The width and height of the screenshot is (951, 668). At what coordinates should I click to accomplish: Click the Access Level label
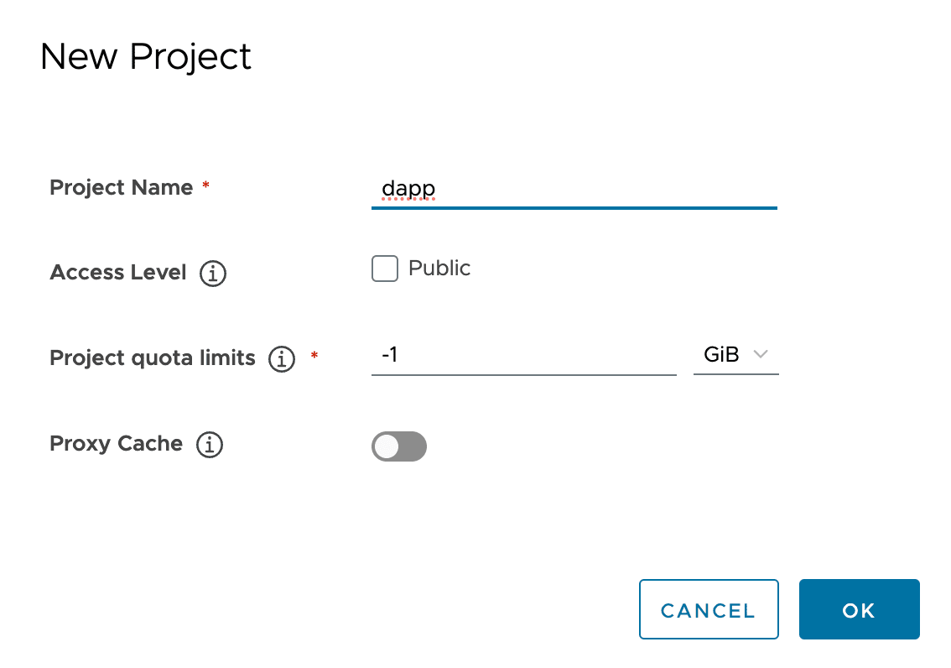coord(118,273)
